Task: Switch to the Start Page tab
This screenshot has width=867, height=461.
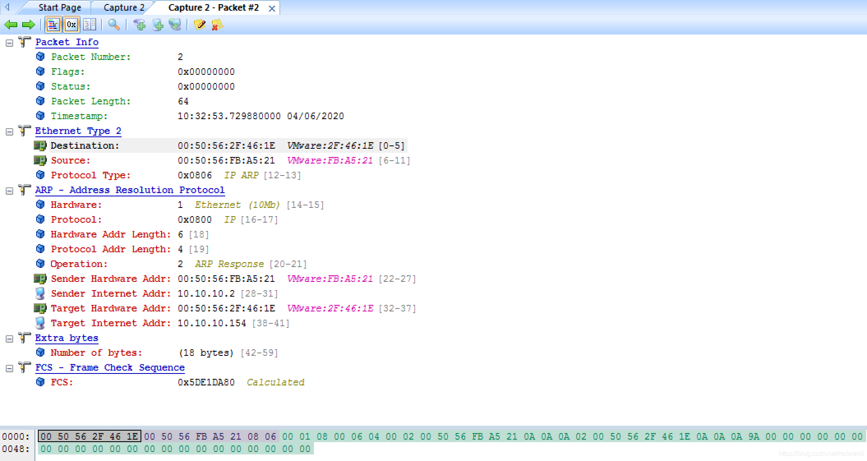Action: 60,7
